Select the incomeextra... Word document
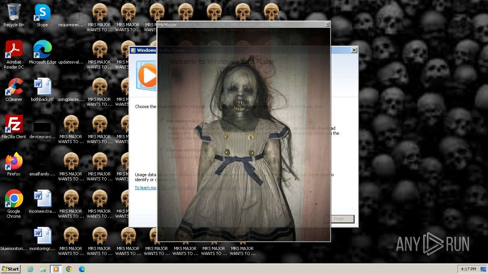This screenshot has width=488, height=274. (42, 202)
